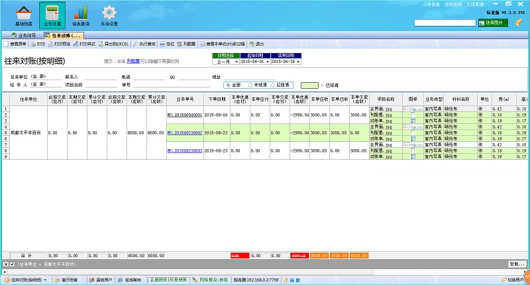
Task: Select the 已结清 radio button
Action: pyautogui.click(x=272, y=85)
